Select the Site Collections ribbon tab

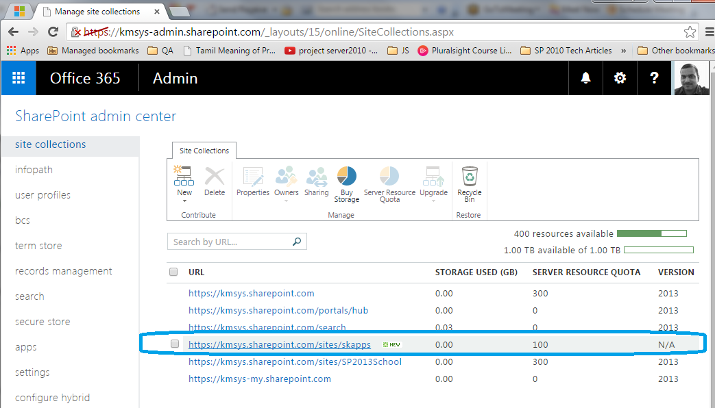tap(204, 151)
